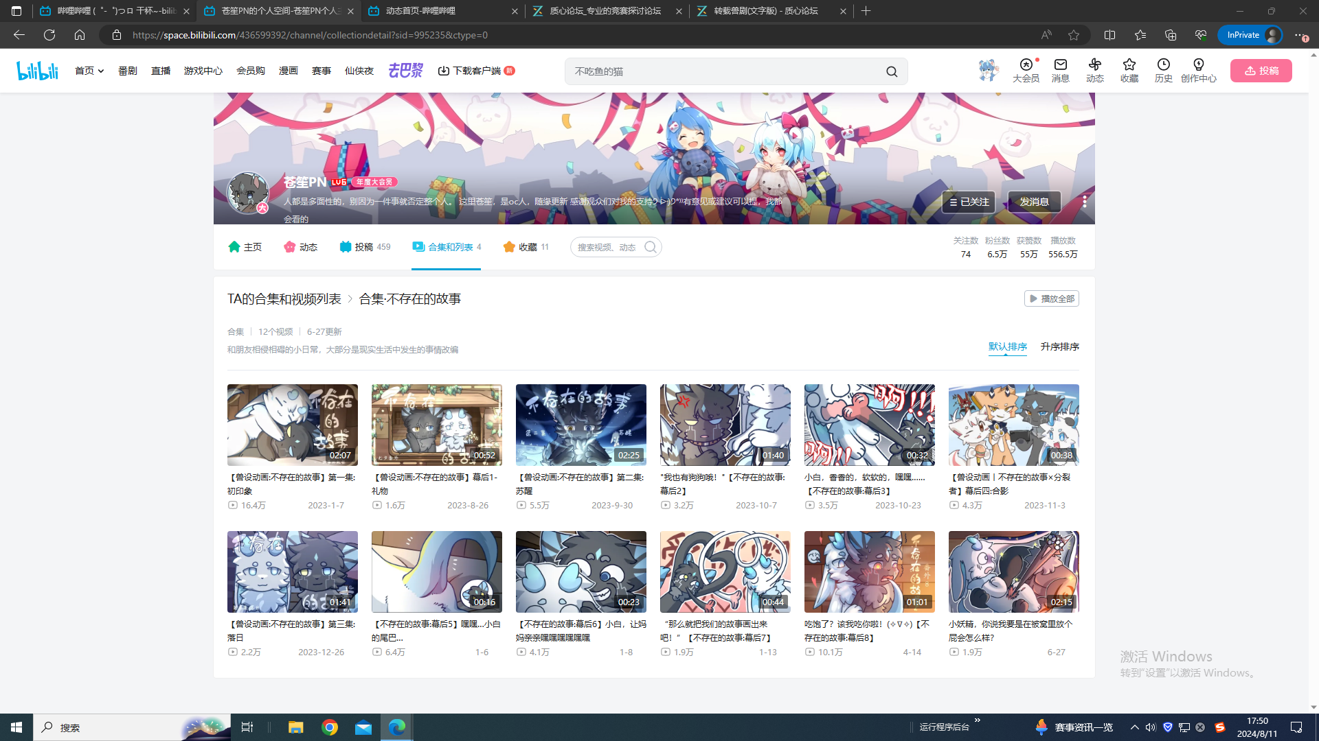The width and height of the screenshot is (1319, 741).
Task: Open the browser favorites list icon
Action: (x=1140, y=35)
